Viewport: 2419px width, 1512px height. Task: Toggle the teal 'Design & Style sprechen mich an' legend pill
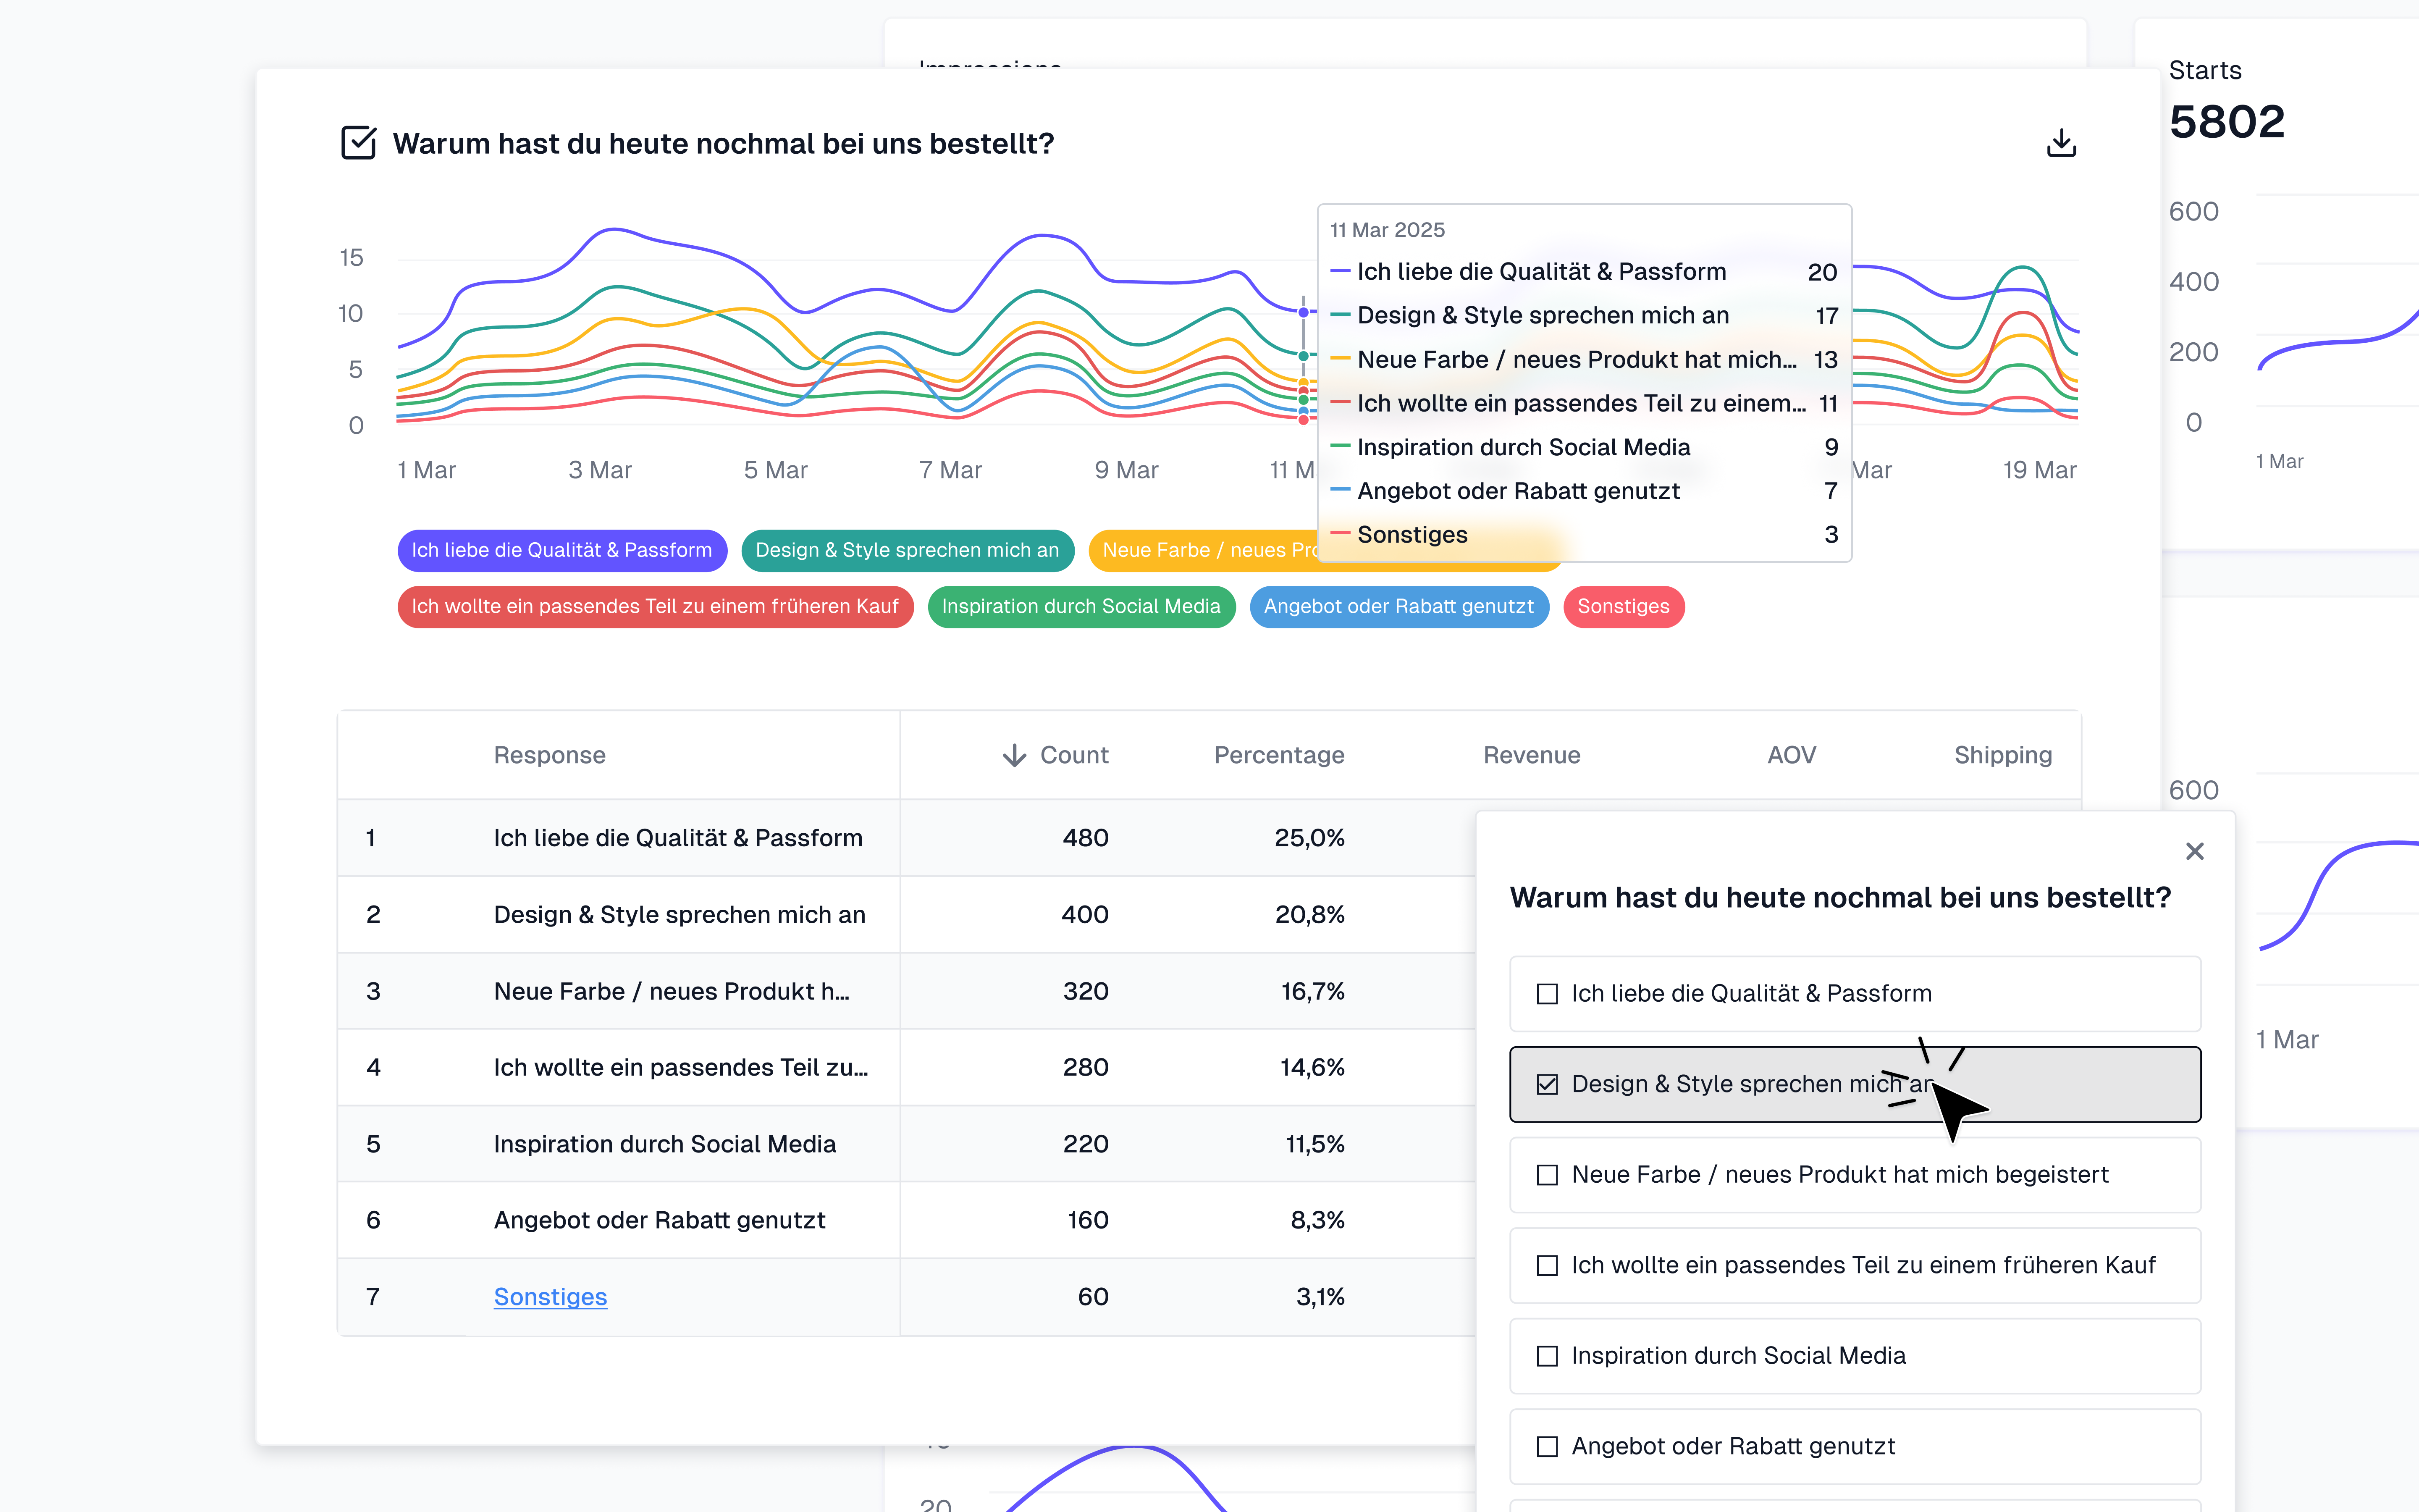(x=907, y=550)
